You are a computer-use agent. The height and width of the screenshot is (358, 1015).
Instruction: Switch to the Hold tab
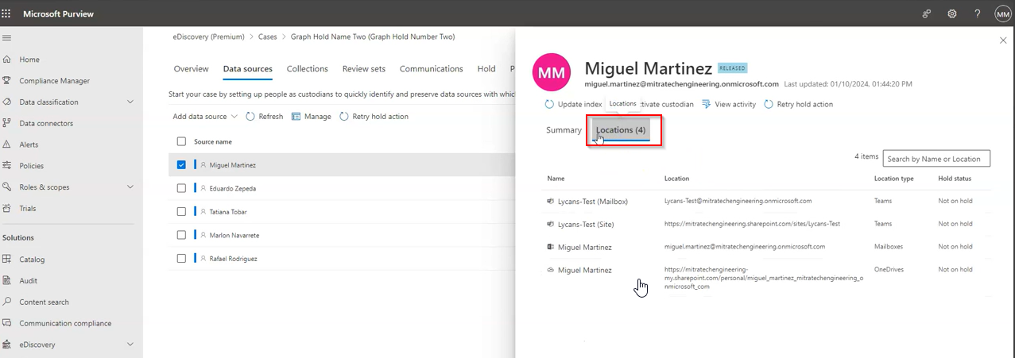pos(486,69)
